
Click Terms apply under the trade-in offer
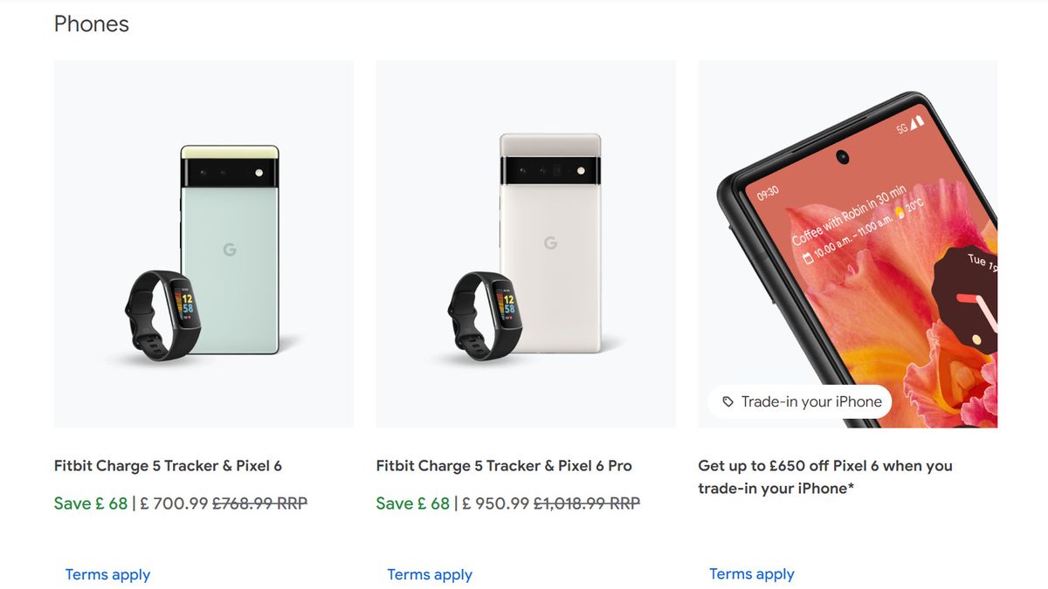click(751, 573)
